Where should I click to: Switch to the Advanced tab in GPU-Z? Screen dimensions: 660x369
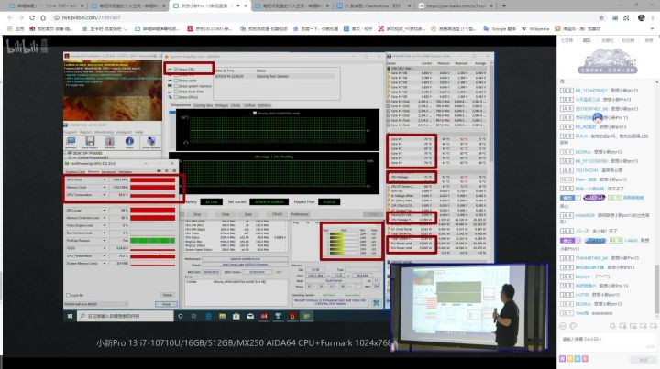(108, 172)
